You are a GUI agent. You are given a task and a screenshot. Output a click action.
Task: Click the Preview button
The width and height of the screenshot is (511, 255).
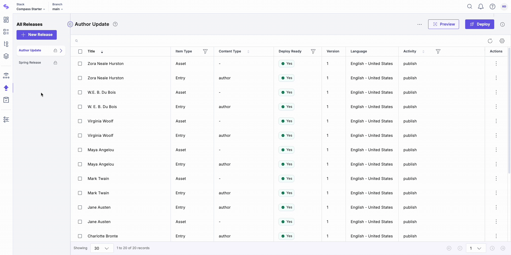tap(444, 24)
